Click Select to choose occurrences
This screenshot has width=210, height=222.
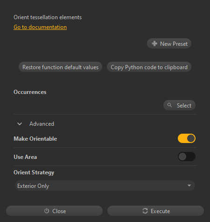(179, 105)
